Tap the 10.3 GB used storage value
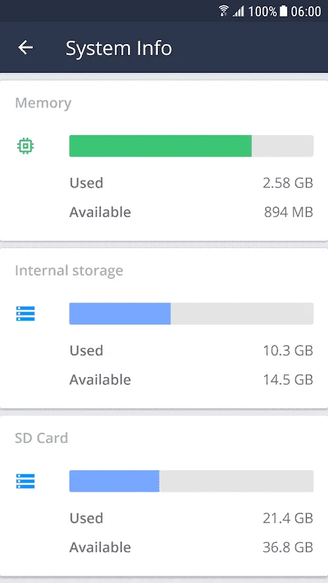The image size is (328, 583). tap(288, 351)
